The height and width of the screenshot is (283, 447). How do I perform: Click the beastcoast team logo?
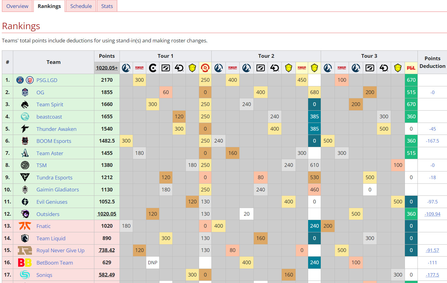(x=25, y=116)
